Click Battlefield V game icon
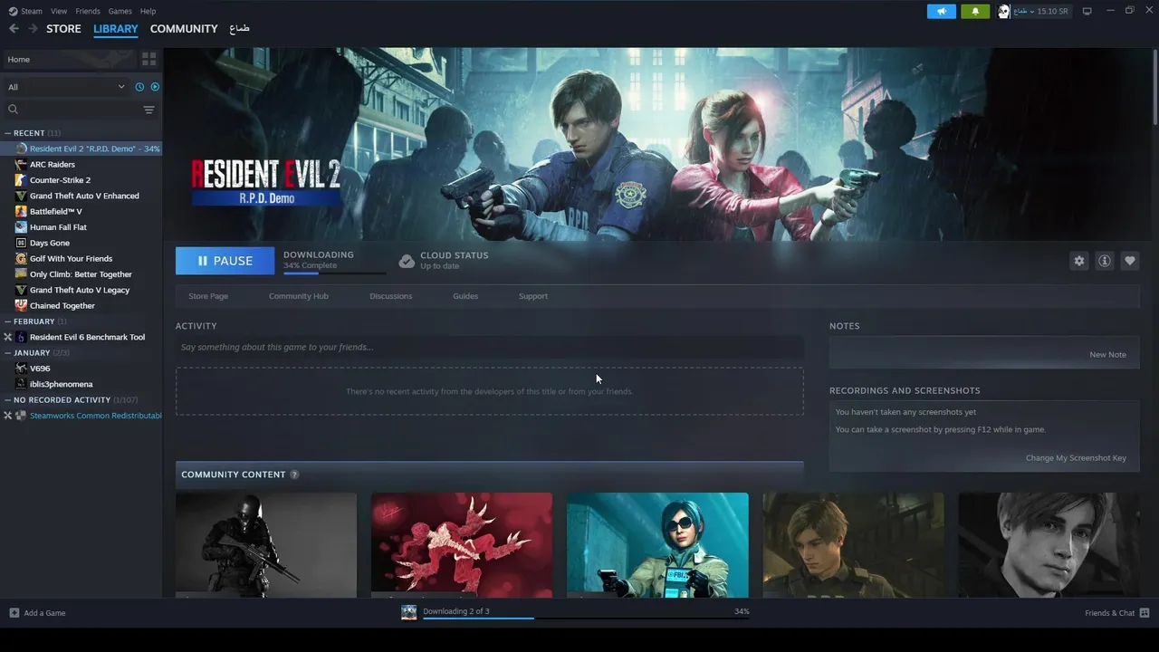This screenshot has width=1159, height=652. pos(21,212)
